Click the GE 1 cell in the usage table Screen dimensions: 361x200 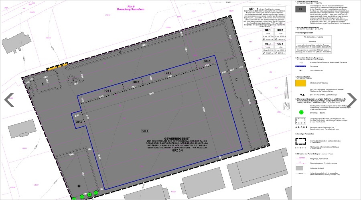(x=268, y=30)
